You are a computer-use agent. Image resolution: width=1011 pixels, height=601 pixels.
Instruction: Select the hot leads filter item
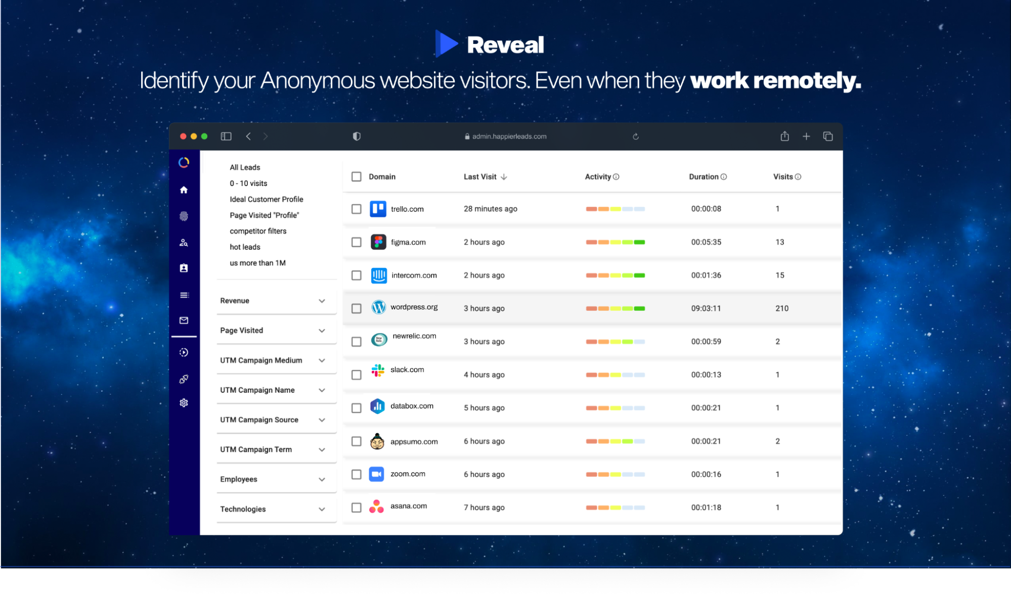(x=245, y=247)
